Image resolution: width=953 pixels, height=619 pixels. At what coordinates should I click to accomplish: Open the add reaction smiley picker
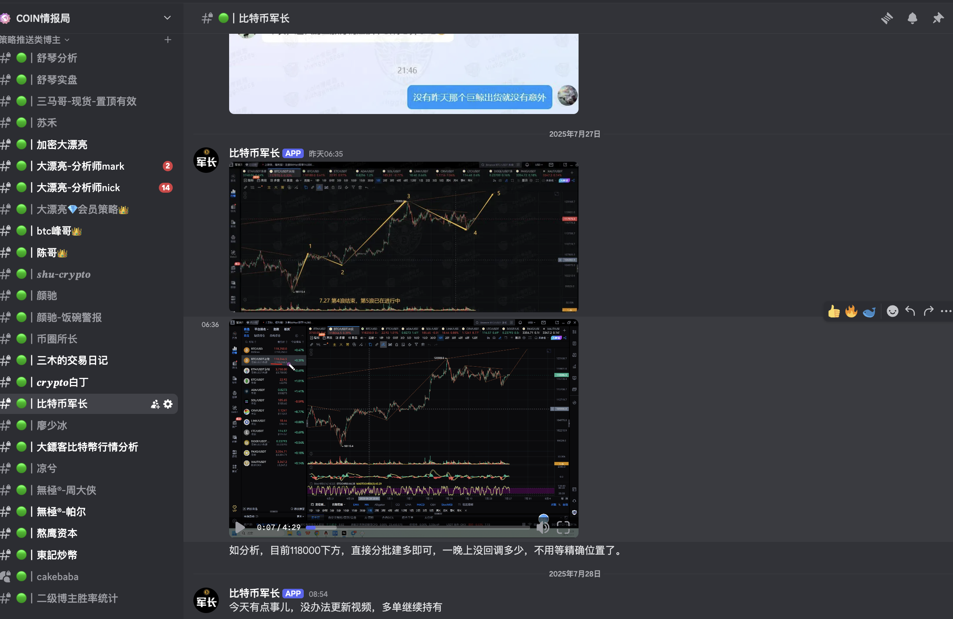892,311
